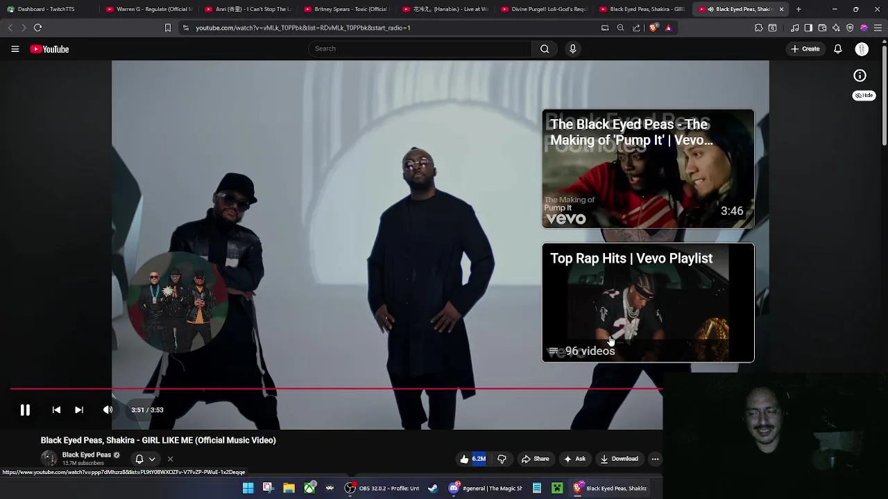Open YouTube notifications bell

pos(837,49)
